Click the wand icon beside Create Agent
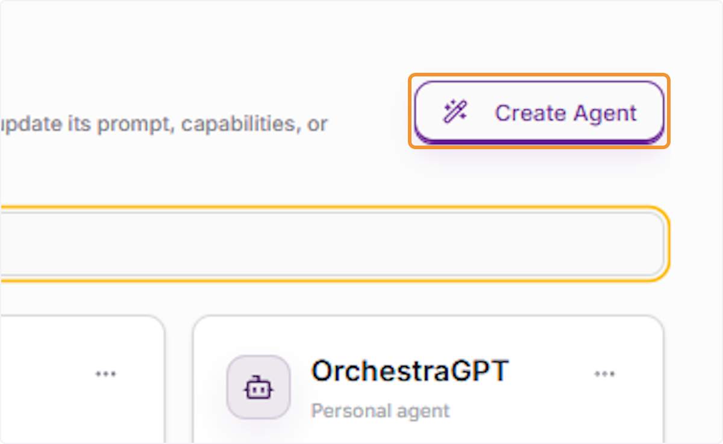The image size is (723, 444). [454, 112]
